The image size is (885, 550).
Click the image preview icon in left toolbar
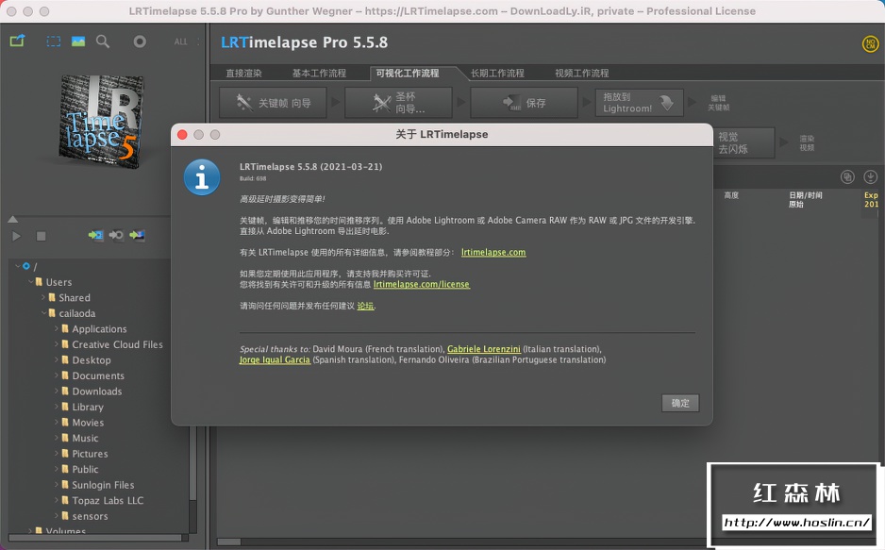pos(78,42)
